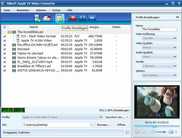Click the Browsen... button
Viewport: 182px width, 138px height.
click(x=104, y=125)
